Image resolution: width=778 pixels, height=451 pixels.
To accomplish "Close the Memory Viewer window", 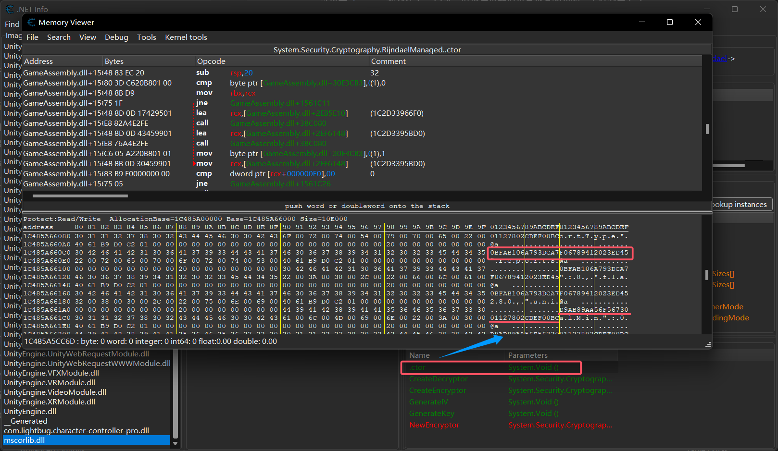I will pyautogui.click(x=698, y=22).
